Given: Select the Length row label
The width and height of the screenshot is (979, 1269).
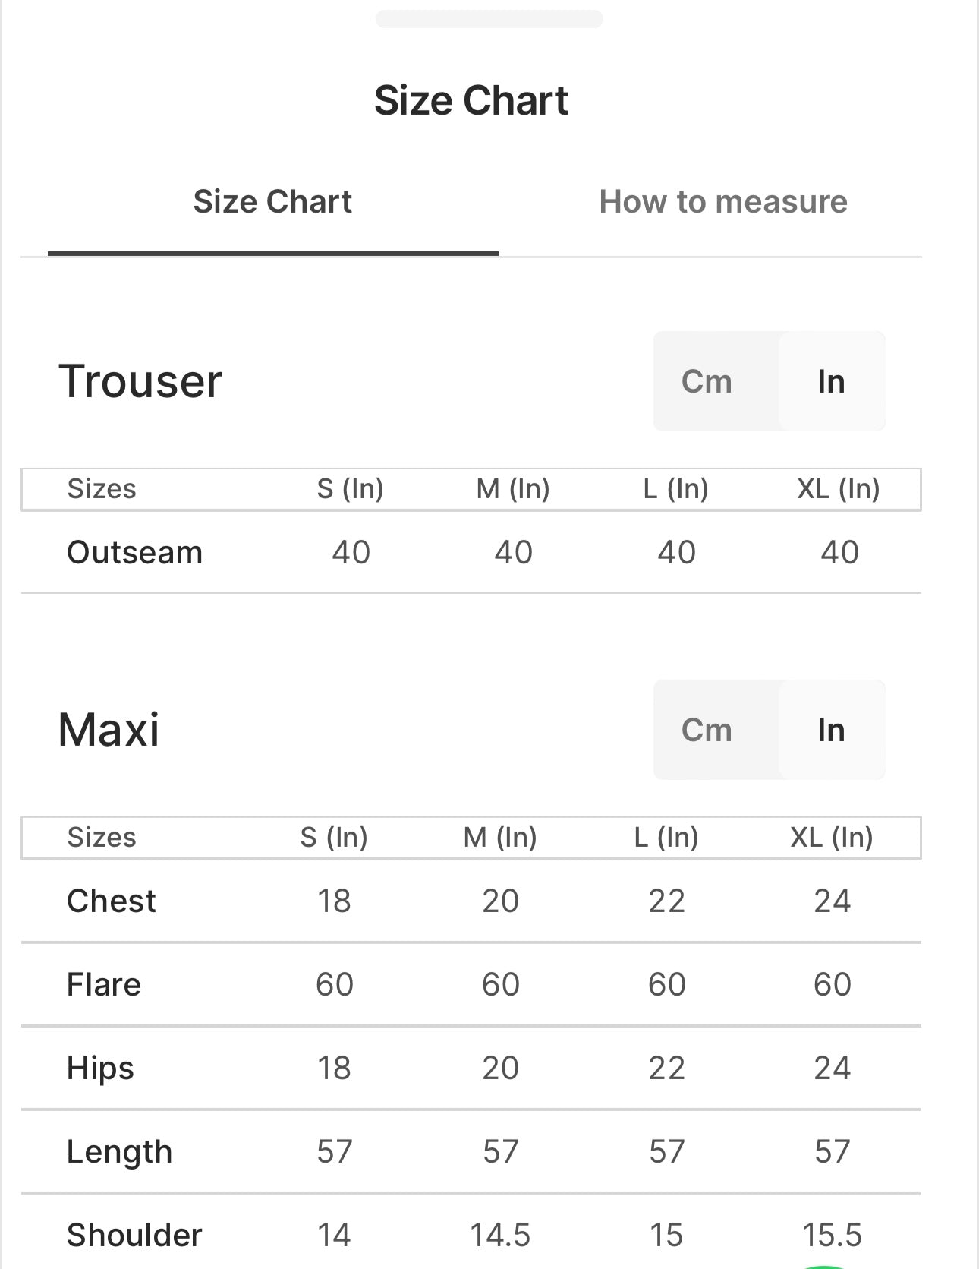Looking at the screenshot, I should [120, 1151].
